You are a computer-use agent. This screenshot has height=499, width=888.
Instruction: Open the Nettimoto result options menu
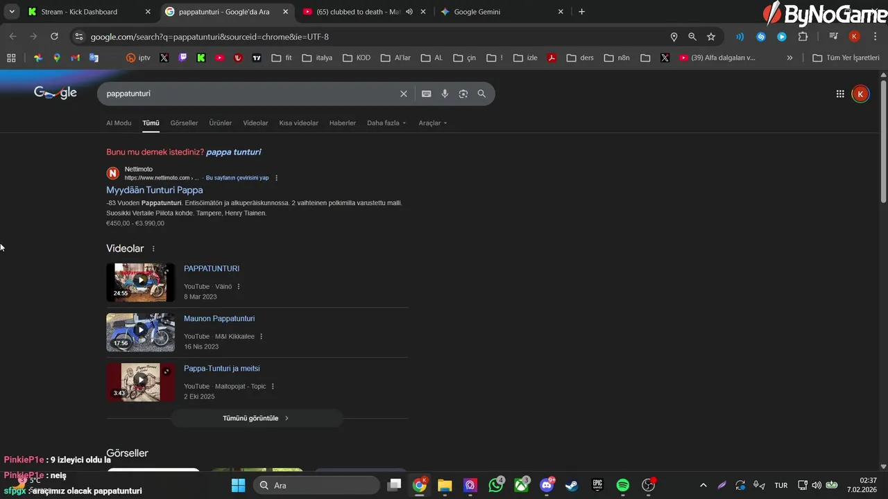(276, 178)
